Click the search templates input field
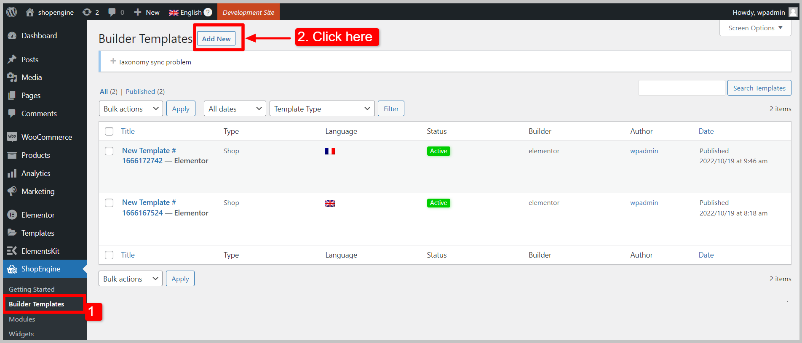This screenshot has height=343, width=802. [x=682, y=88]
